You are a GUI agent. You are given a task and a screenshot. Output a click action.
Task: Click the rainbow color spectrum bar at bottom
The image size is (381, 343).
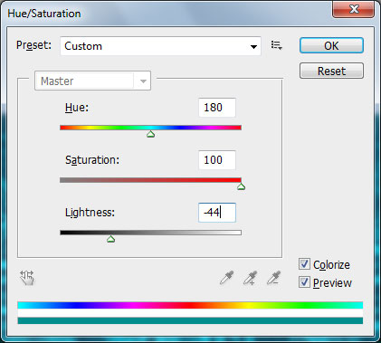click(190, 305)
